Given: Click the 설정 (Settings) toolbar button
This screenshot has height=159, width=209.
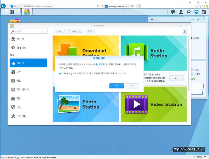Looking at the screenshot, I should tap(90, 32).
